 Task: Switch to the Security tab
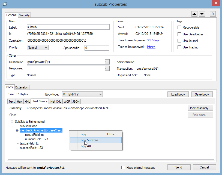24,15
